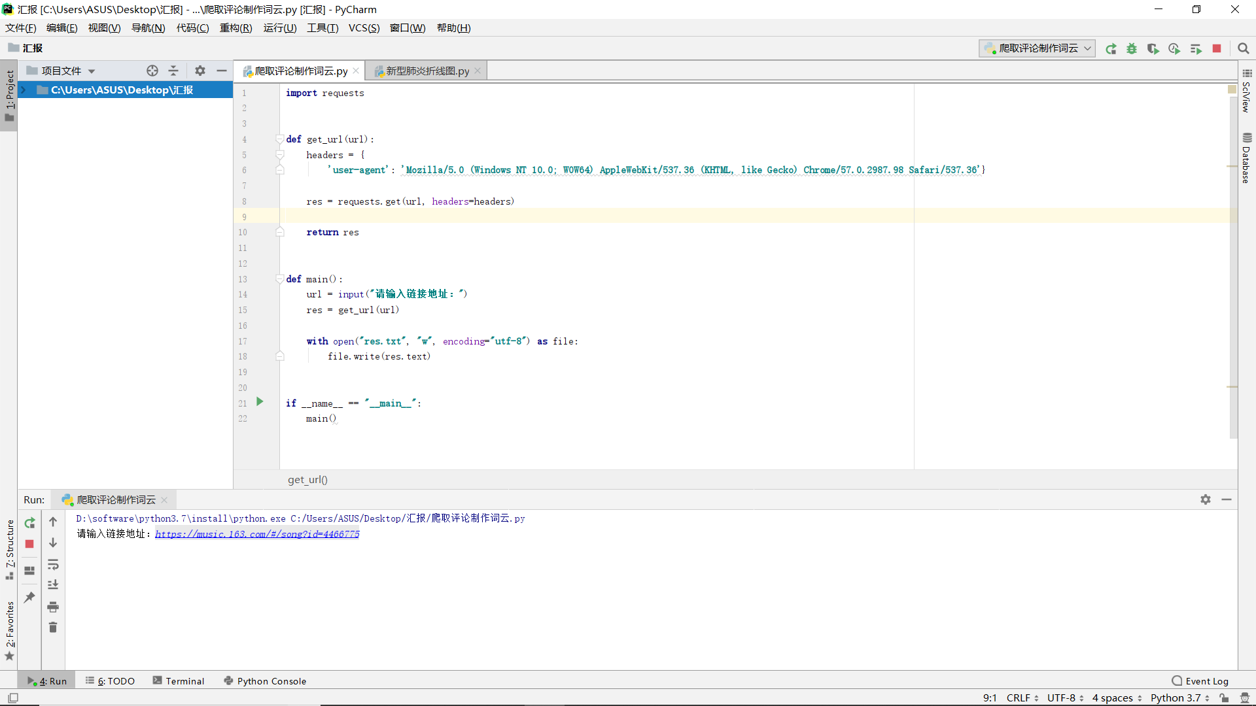Click the Python Console tab
The image size is (1256, 706).
pyautogui.click(x=271, y=681)
